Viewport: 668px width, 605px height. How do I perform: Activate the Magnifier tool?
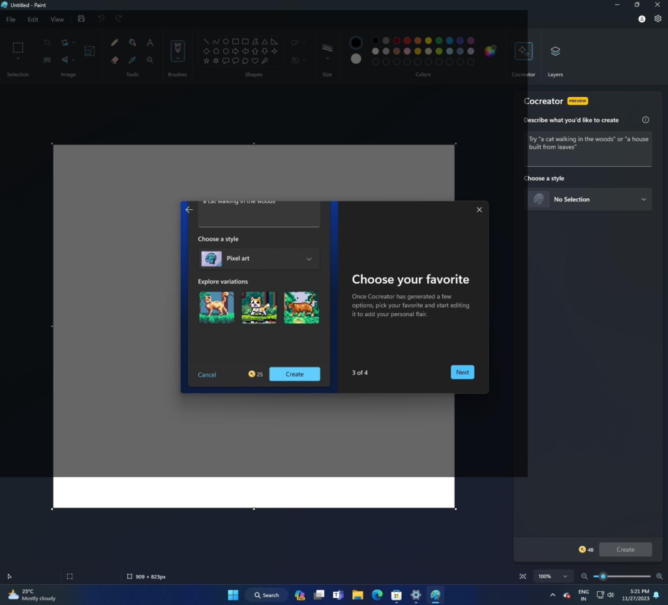(150, 59)
